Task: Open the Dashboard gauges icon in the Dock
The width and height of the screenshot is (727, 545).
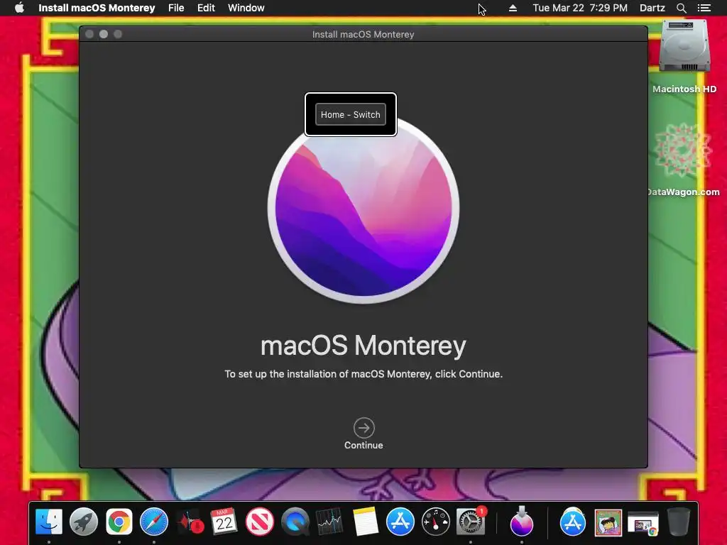Action: (435, 522)
